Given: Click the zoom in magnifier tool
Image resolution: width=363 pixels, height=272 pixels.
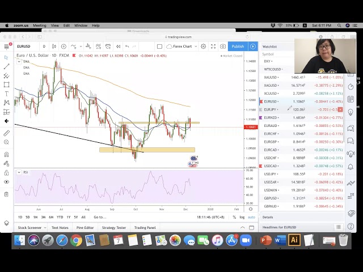Looking at the screenshot, I should click(x=6, y=143).
